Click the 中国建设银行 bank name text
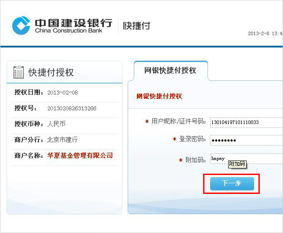This screenshot has height=233, width=283. coord(73,23)
